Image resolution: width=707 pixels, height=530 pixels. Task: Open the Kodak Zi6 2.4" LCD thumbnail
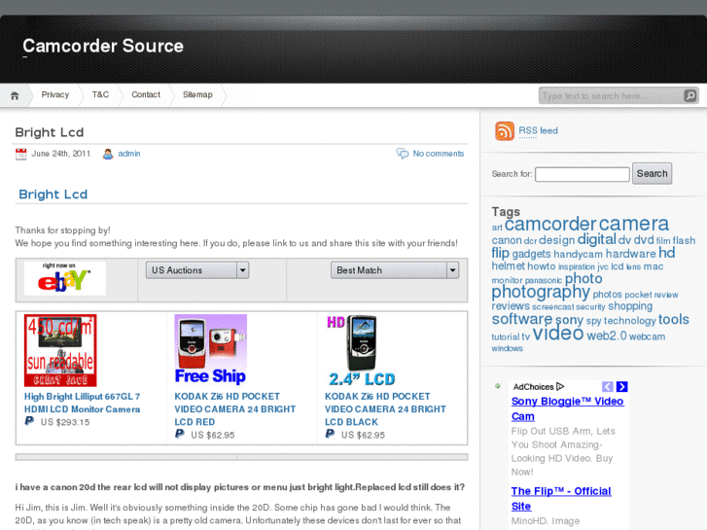(x=361, y=350)
